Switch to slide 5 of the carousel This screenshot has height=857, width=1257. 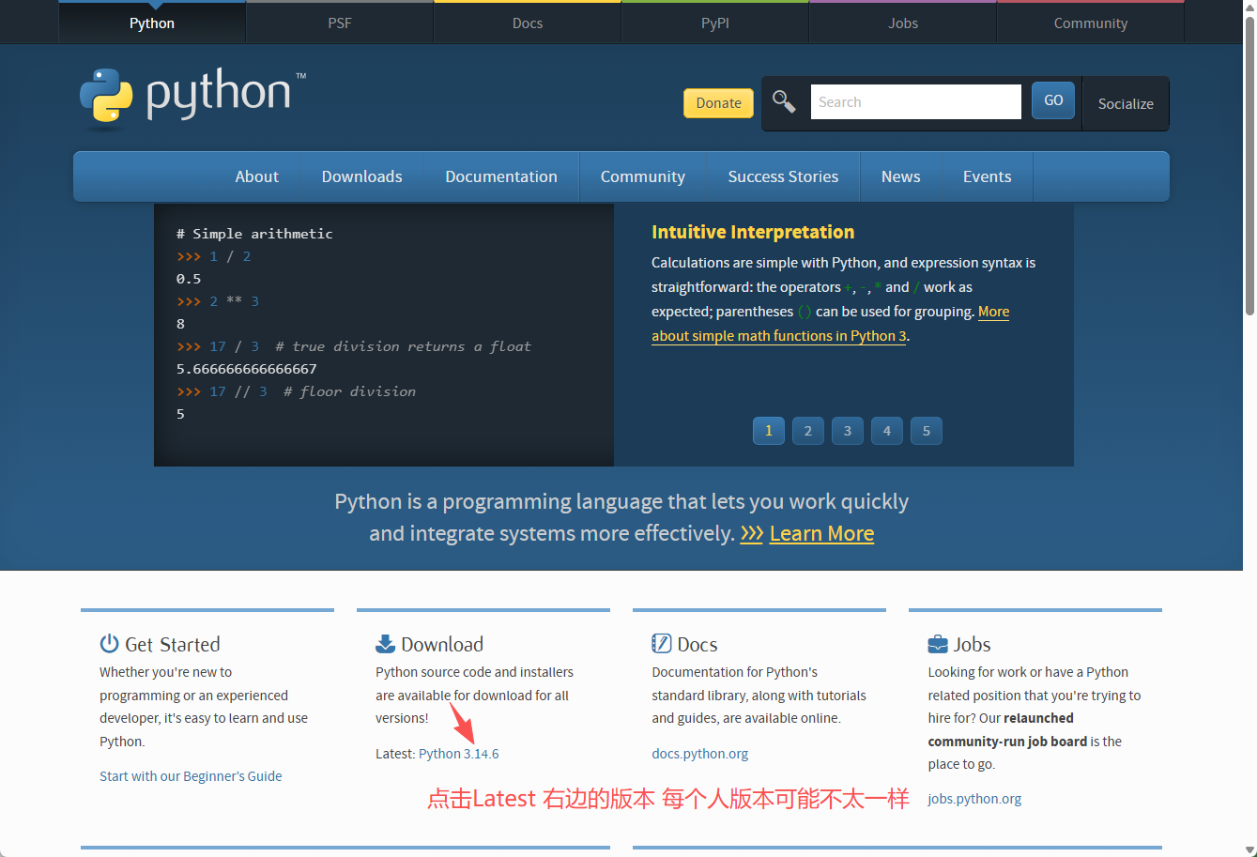click(926, 431)
